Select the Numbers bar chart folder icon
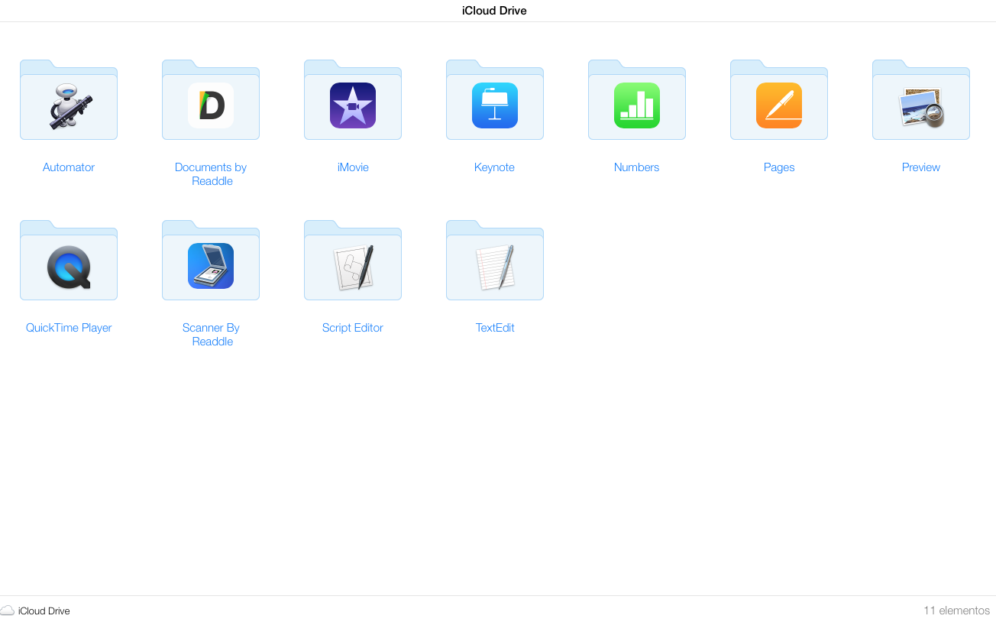This screenshot has width=996, height=622. [x=637, y=105]
